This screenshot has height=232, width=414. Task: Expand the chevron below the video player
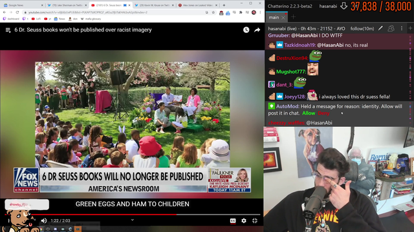(x=132, y=220)
